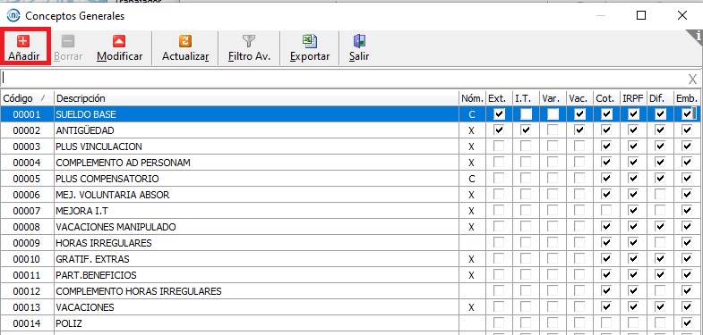Screen dimensions: 703x335
Task: Maximize the Conceptos Generales window
Action: click(x=641, y=16)
